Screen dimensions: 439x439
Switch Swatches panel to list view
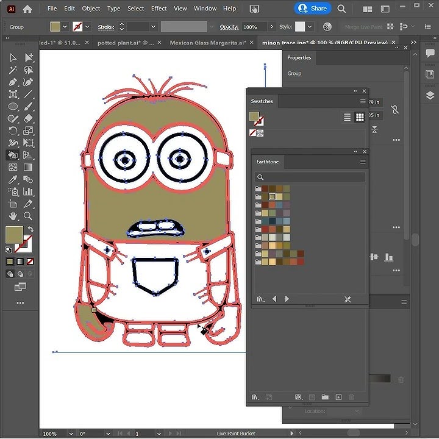347,117
